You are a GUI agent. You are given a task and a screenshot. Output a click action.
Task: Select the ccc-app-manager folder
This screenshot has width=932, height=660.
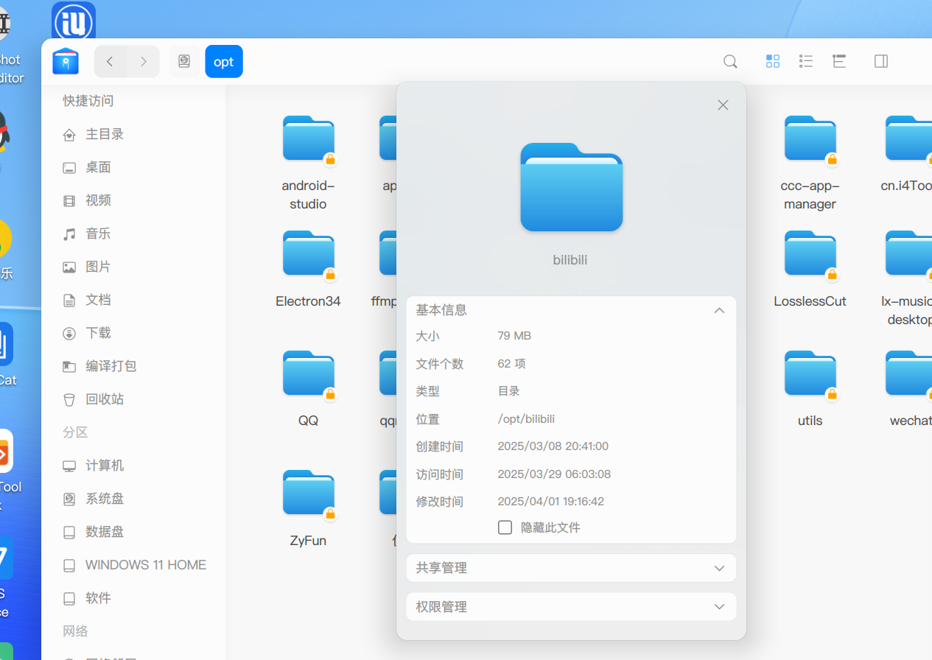point(810,163)
